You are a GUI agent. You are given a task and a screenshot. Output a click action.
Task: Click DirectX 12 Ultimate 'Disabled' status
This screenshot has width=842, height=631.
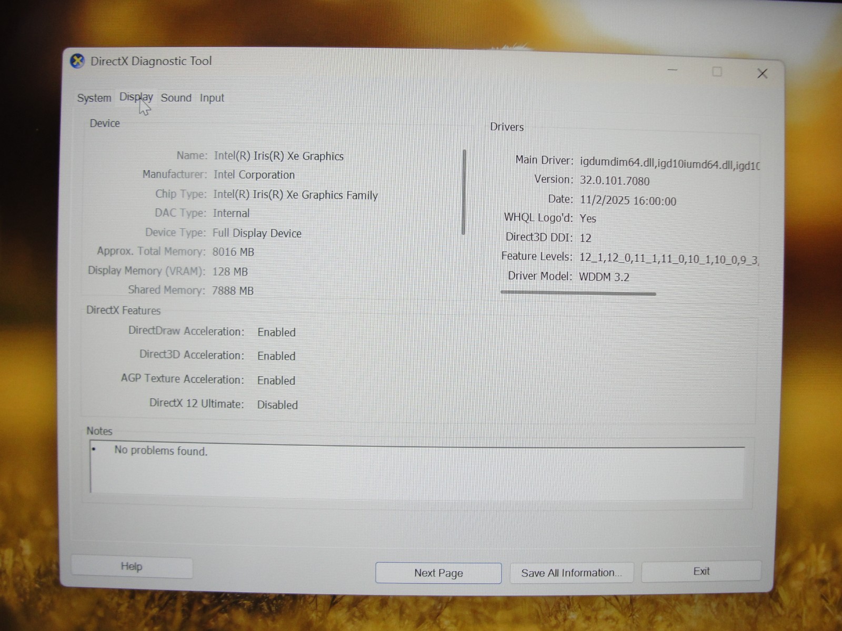[277, 405]
